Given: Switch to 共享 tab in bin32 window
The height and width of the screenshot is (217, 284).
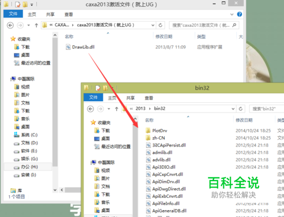Looking at the screenshot, I should click(131, 98).
